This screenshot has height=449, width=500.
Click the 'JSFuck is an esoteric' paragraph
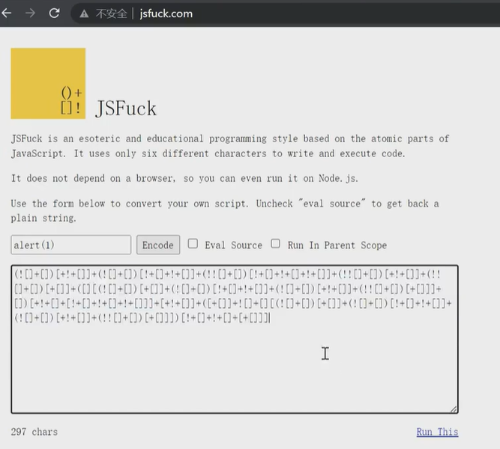(230, 146)
